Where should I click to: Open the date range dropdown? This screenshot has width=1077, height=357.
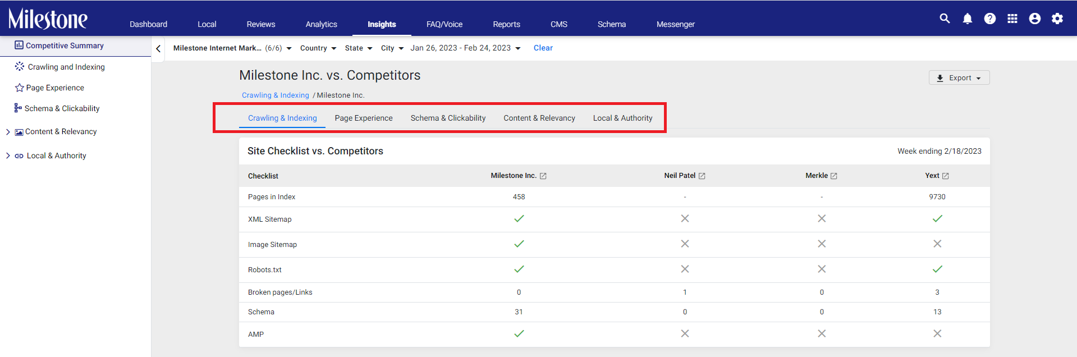point(465,48)
